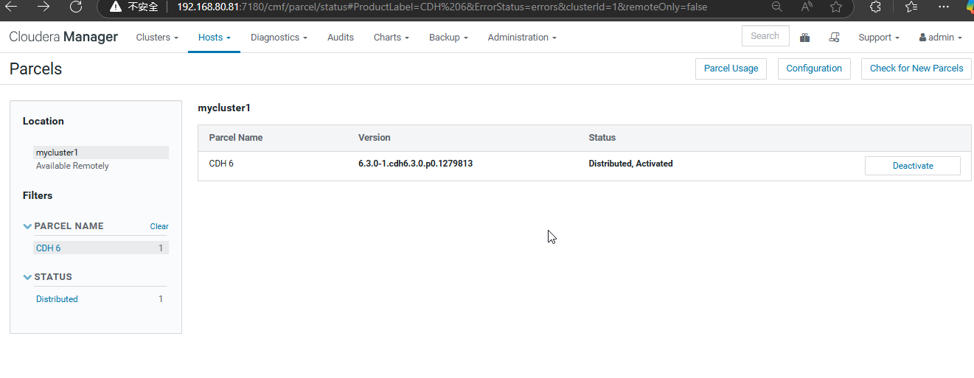Image resolution: width=974 pixels, height=378 pixels.
Task: Click the parcel gift box icon in header
Action: [x=805, y=38]
